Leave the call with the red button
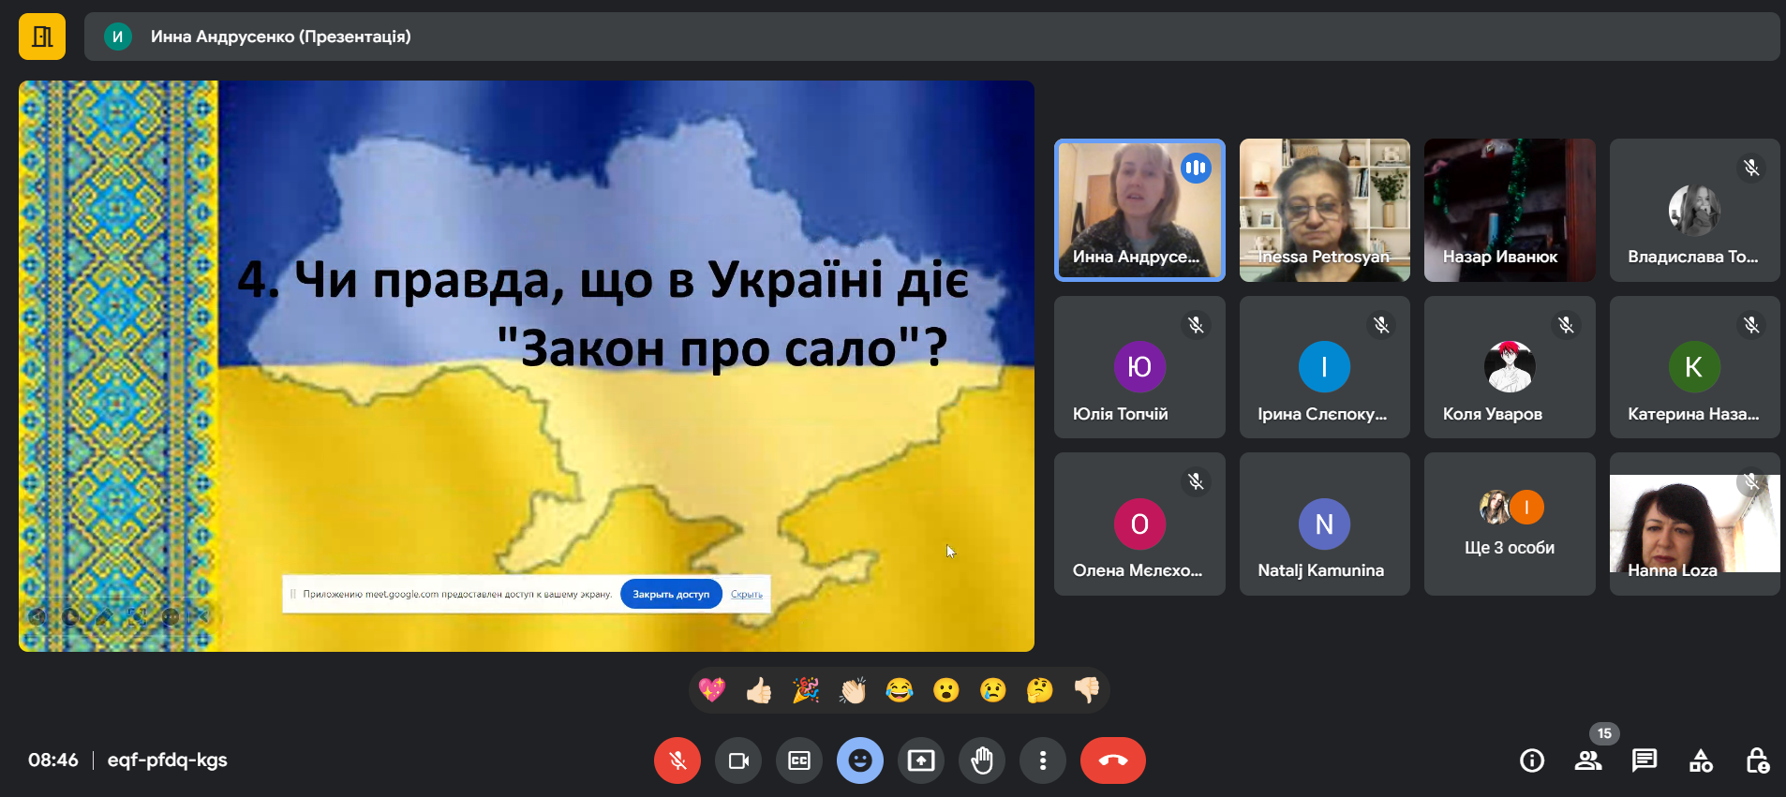Viewport: 1786px width, 797px height. tap(1112, 760)
